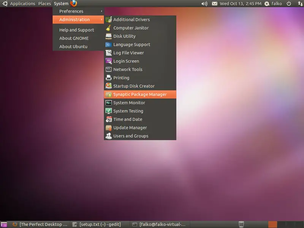Select the Network Tools entry
Viewport: 304px width, 228px height.
pos(140,70)
